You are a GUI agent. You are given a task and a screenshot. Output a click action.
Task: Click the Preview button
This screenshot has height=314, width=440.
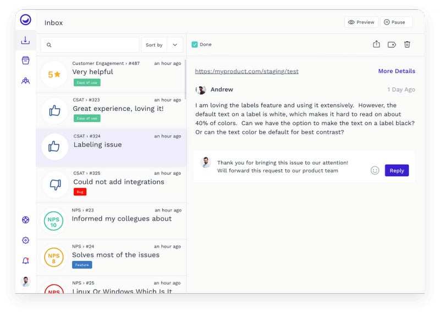pyautogui.click(x=361, y=22)
